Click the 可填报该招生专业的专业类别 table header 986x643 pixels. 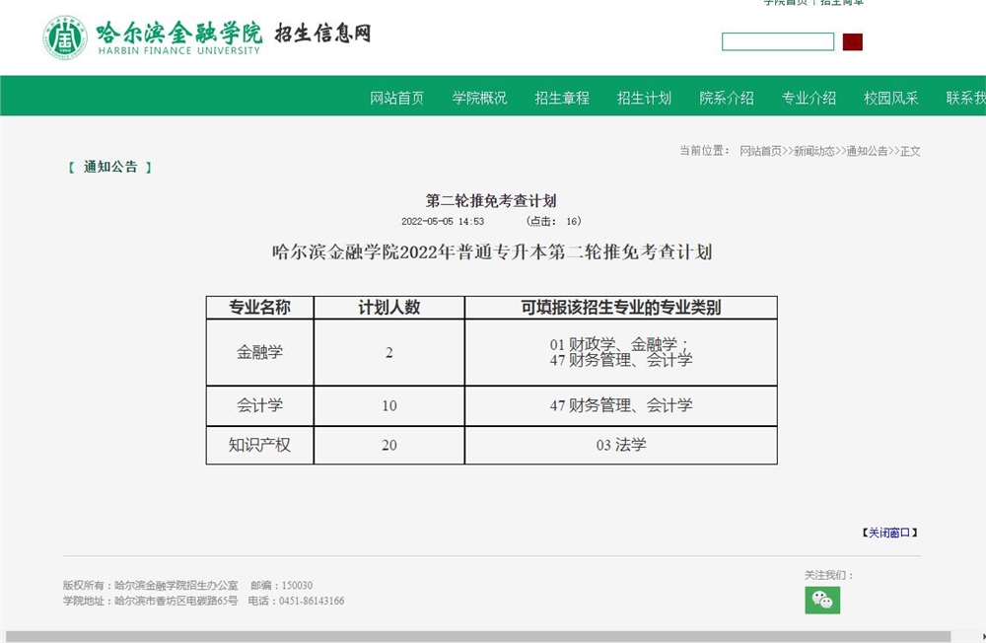click(x=620, y=308)
